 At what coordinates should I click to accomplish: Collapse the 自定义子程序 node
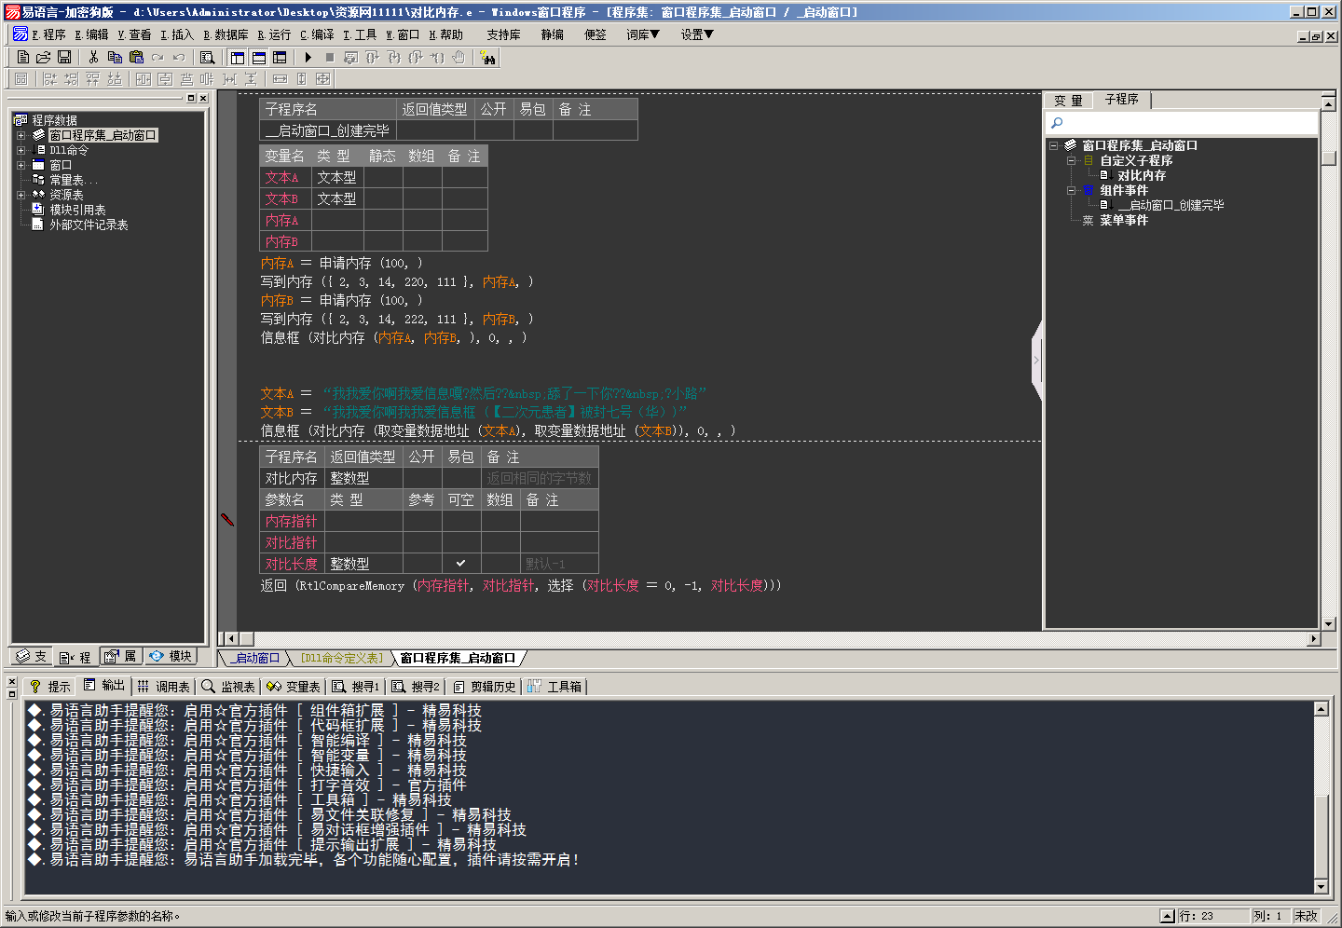click(1072, 160)
